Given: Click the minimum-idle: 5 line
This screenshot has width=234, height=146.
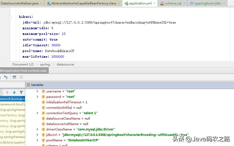Looking at the screenshot, I should pos(38,28).
